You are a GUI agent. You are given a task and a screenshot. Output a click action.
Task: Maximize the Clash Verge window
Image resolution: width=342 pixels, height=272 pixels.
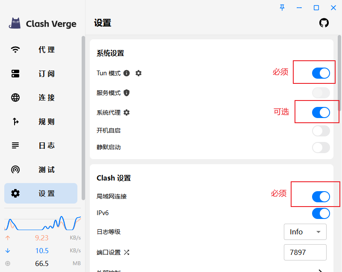[316, 8]
